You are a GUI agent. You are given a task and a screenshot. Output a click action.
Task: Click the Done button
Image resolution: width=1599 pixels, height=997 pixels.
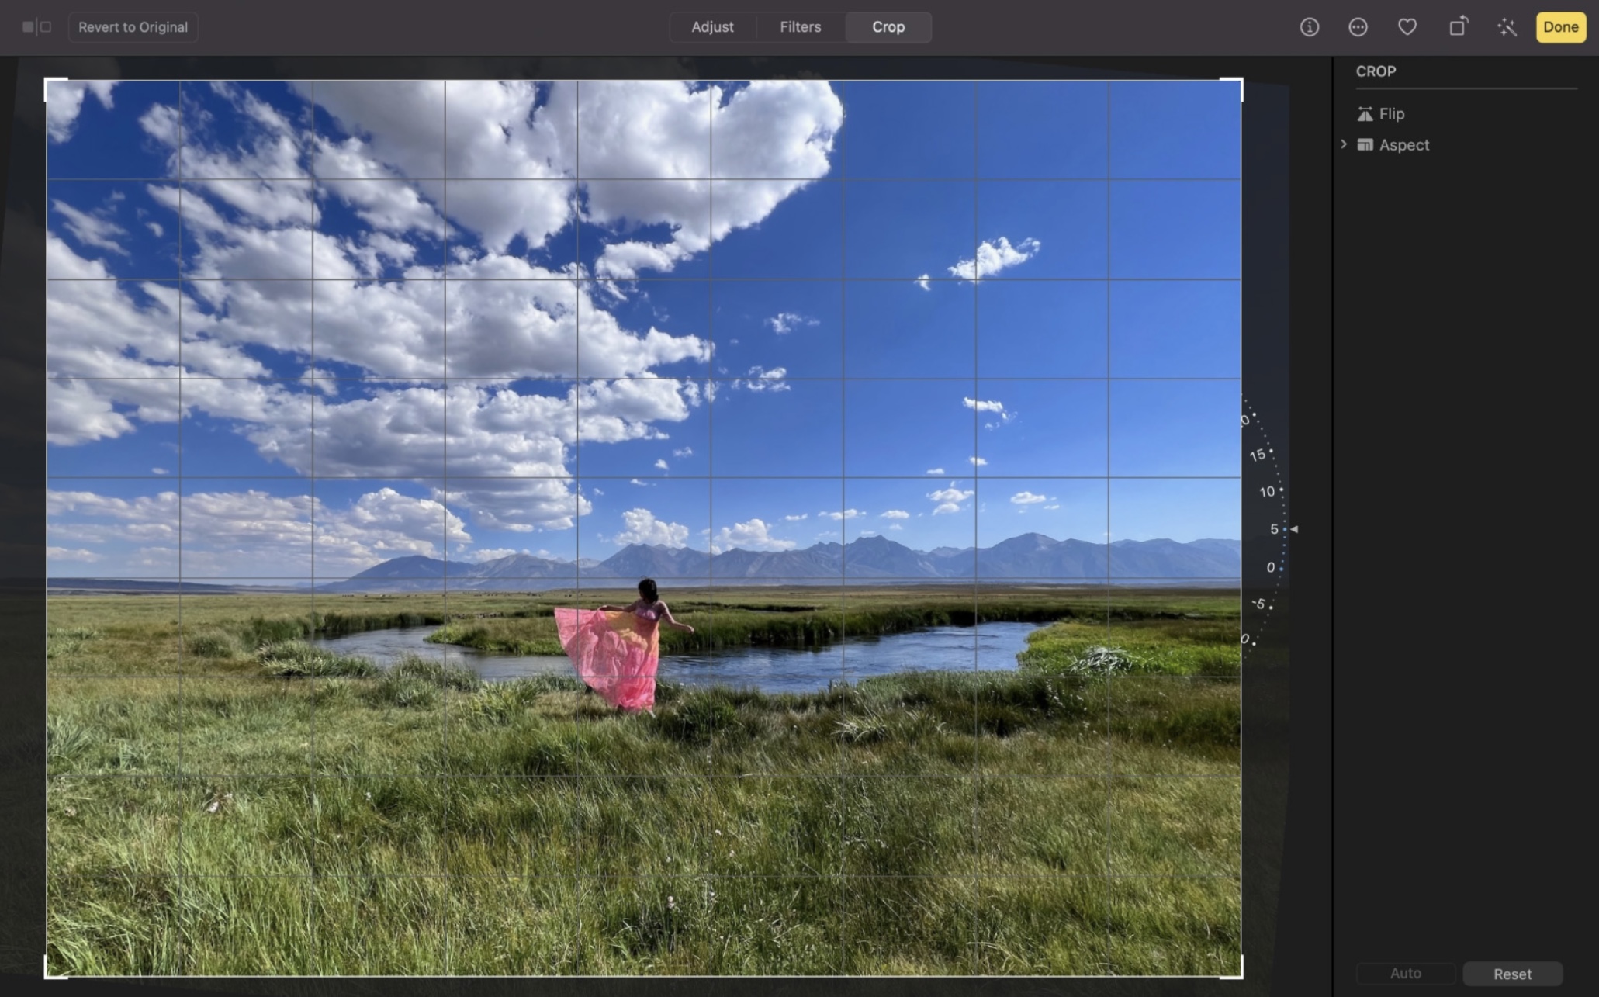(x=1560, y=27)
